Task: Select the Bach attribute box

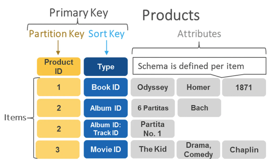Action: [199, 108]
